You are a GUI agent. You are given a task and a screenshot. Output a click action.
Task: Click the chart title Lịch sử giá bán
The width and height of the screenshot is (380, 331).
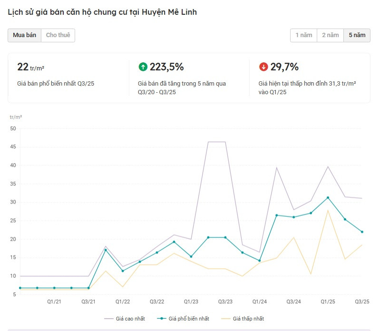102,12
